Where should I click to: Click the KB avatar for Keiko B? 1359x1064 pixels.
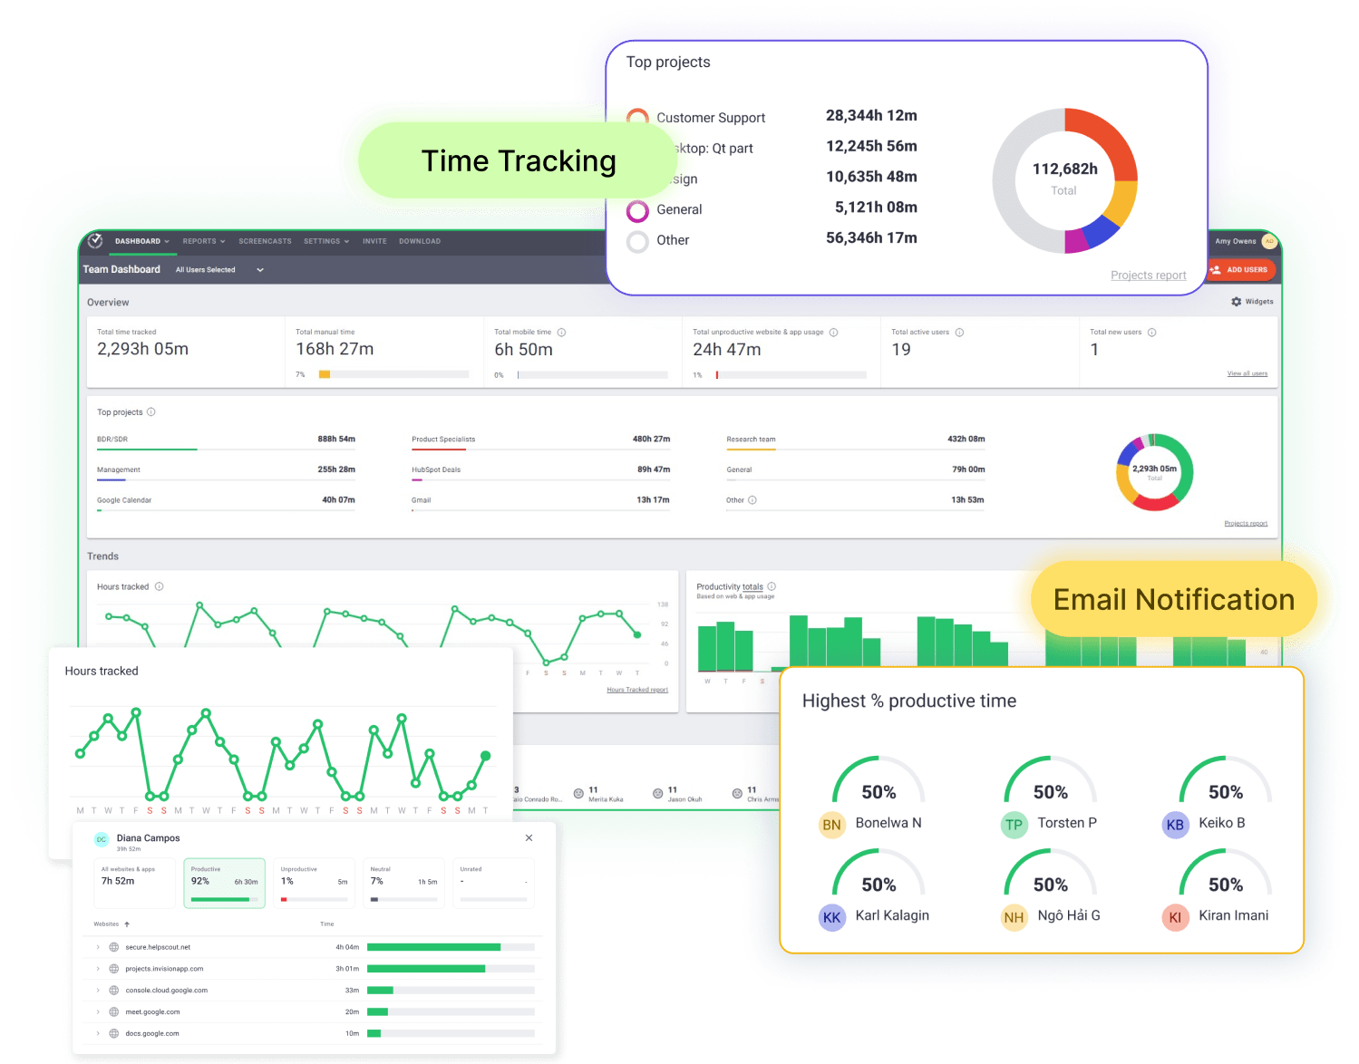[x=1175, y=825]
